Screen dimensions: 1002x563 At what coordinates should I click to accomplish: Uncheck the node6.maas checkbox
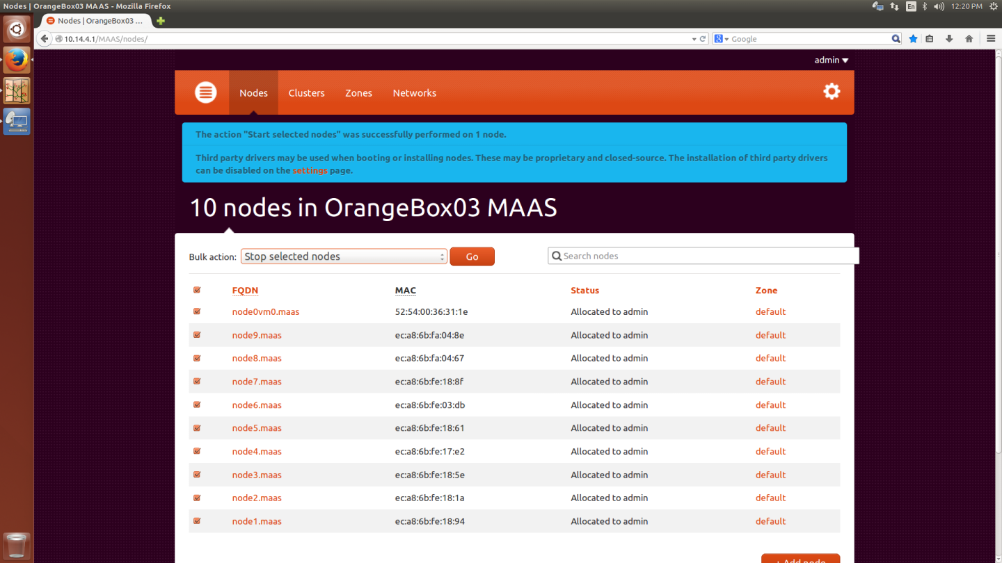[197, 405]
